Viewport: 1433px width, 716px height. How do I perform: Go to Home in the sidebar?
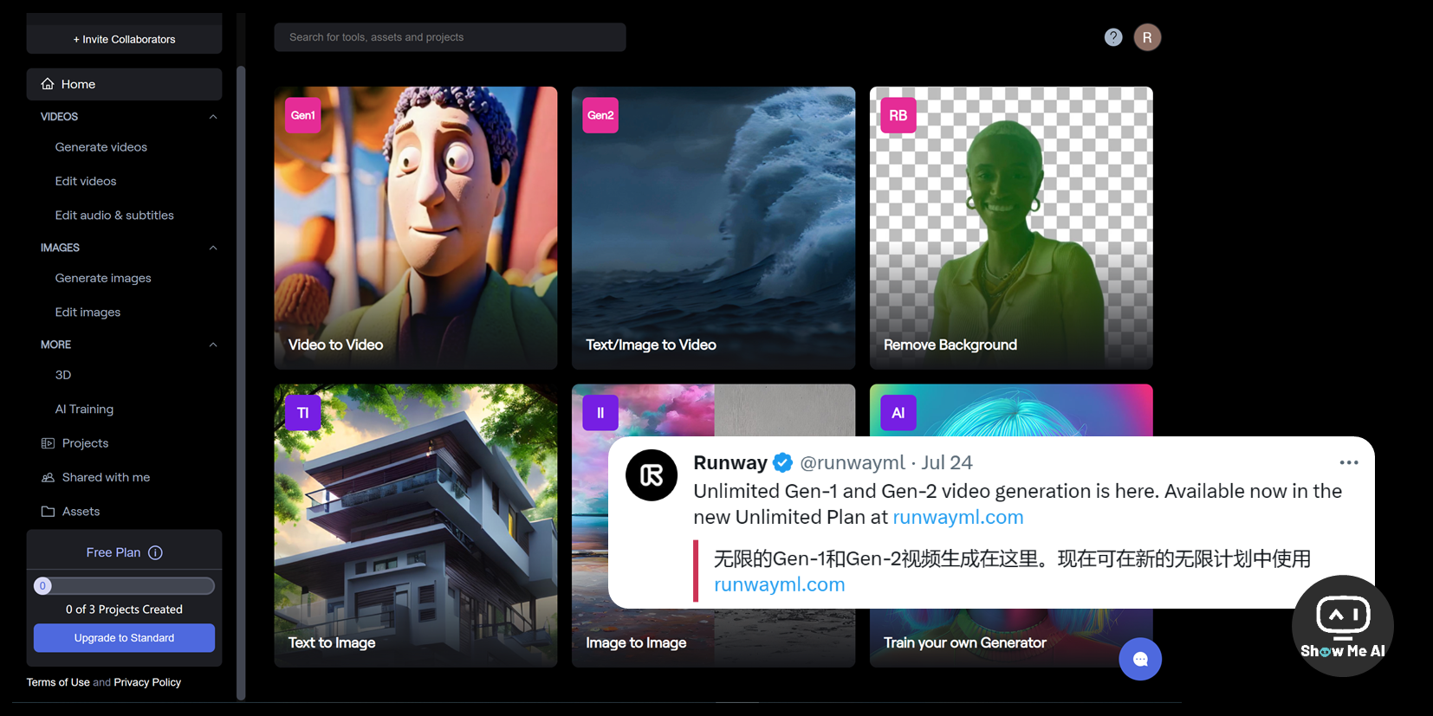(x=124, y=84)
